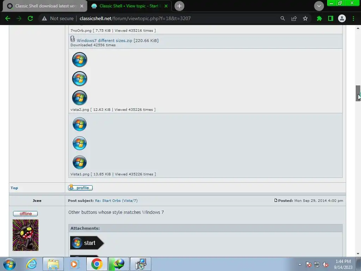This screenshot has height=271, width=361.
Task: Click the Action Center flag tray icon
Action: click(308, 264)
